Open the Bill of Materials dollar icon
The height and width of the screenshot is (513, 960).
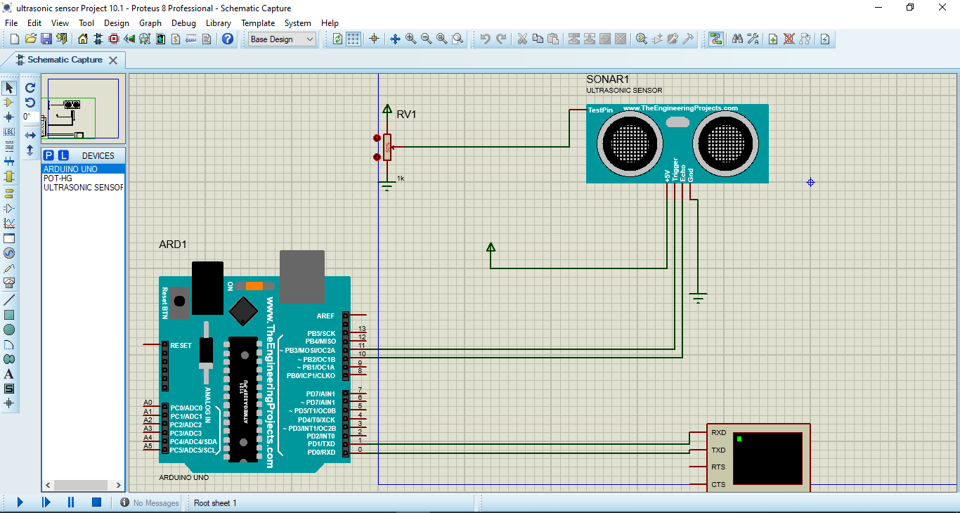click(x=175, y=39)
